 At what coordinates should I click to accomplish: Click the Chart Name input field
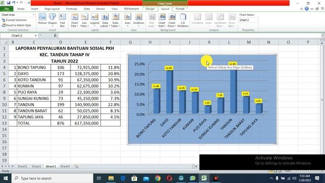pyautogui.click(x=248, y=20)
